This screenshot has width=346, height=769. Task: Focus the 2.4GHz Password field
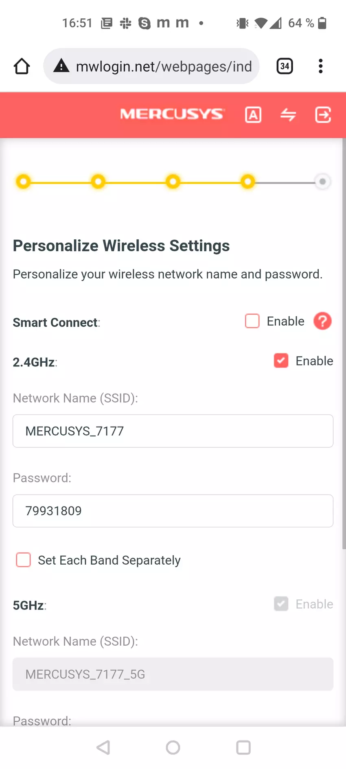(173, 510)
